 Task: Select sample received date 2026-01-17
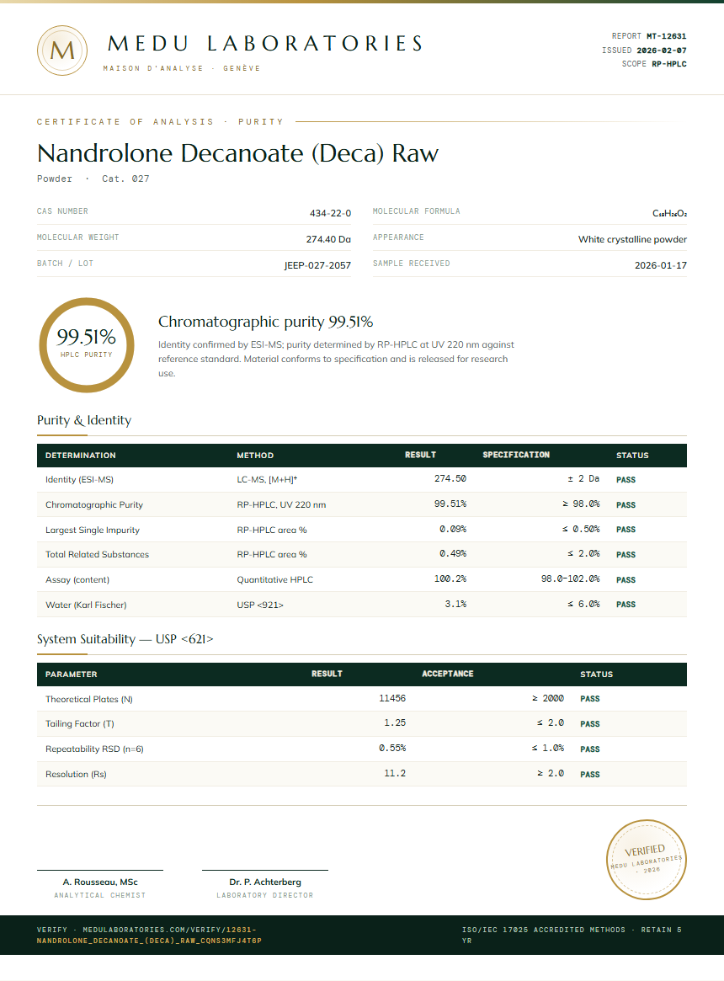[x=661, y=265]
